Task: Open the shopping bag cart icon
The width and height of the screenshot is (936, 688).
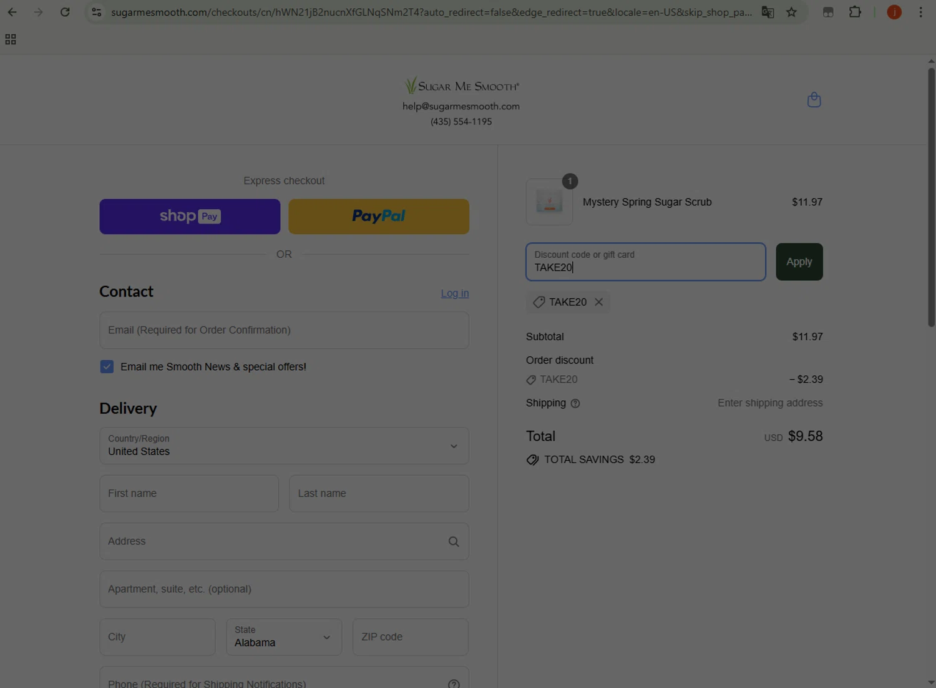Action: (x=814, y=100)
